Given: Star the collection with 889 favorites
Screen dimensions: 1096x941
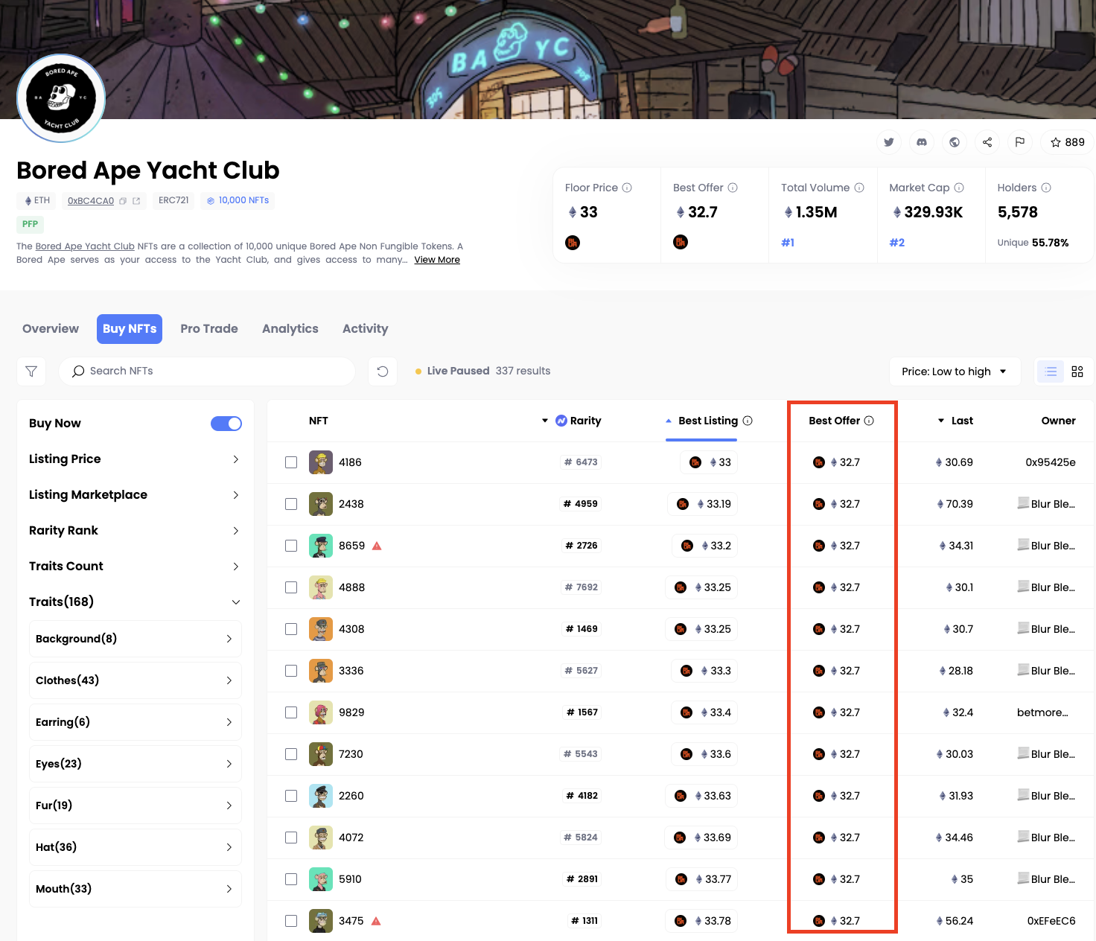Looking at the screenshot, I should [x=1067, y=142].
